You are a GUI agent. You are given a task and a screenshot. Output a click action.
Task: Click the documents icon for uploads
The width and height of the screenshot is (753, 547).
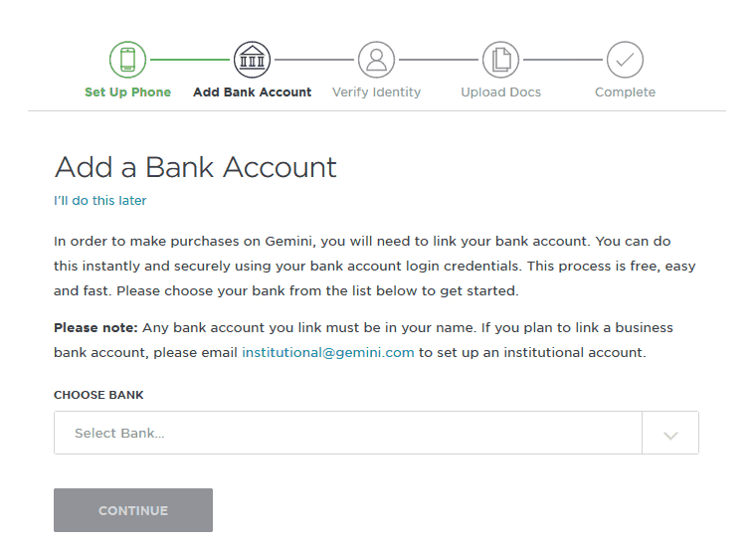point(500,60)
